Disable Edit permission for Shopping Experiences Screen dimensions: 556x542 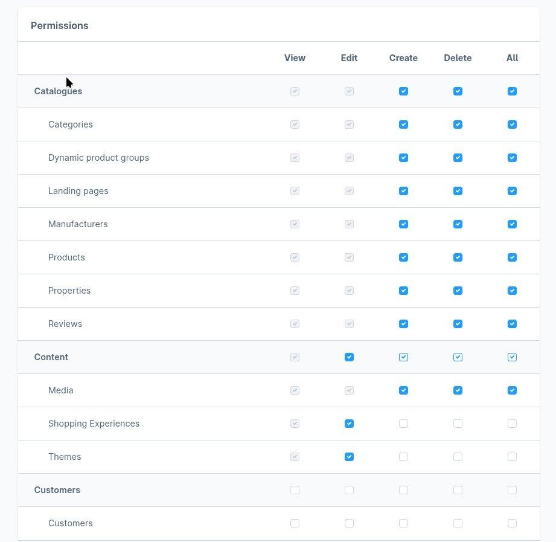coord(349,424)
